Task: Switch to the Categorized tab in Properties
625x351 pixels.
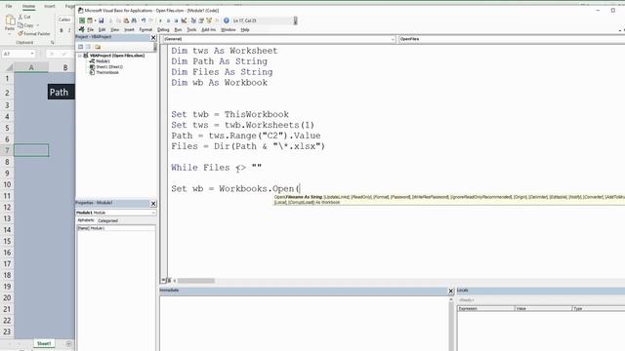Action: [107, 220]
